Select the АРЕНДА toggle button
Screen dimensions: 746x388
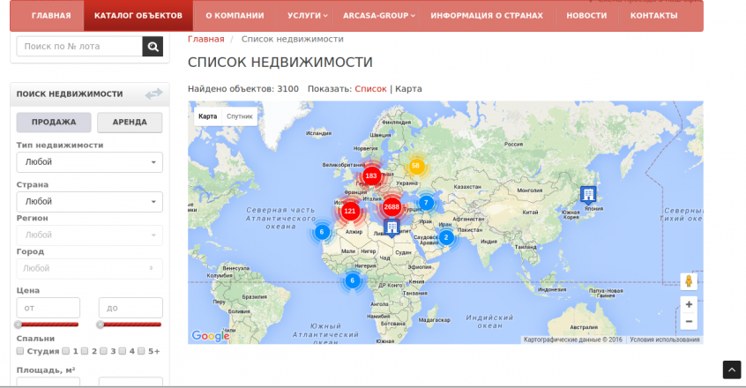pos(130,123)
